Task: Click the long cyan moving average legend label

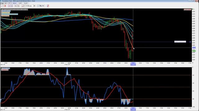Action: tap(10, 14)
